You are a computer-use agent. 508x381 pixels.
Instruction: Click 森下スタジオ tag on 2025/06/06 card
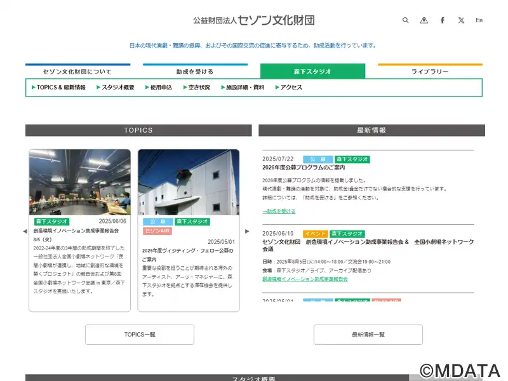[52, 222]
